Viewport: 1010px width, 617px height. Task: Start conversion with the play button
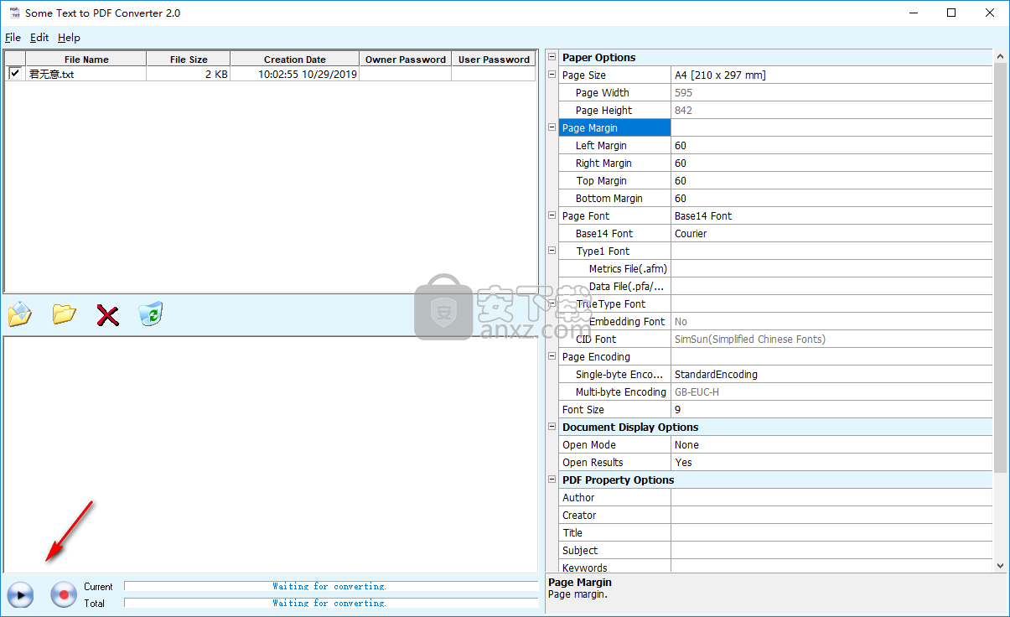pyautogui.click(x=20, y=595)
